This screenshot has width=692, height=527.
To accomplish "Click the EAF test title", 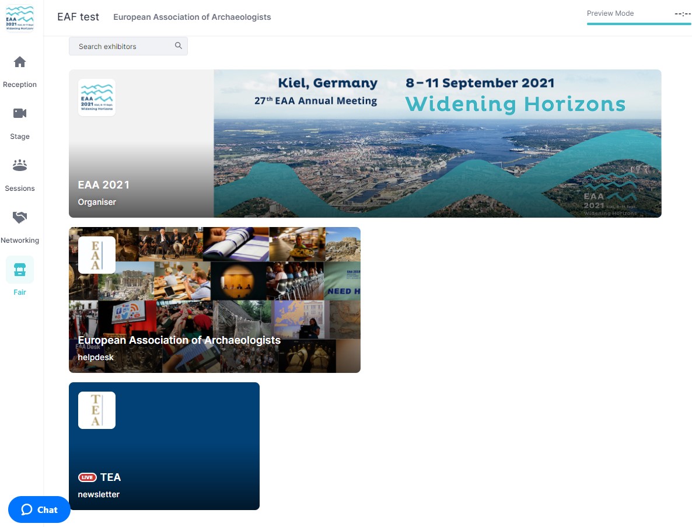I will click(78, 17).
